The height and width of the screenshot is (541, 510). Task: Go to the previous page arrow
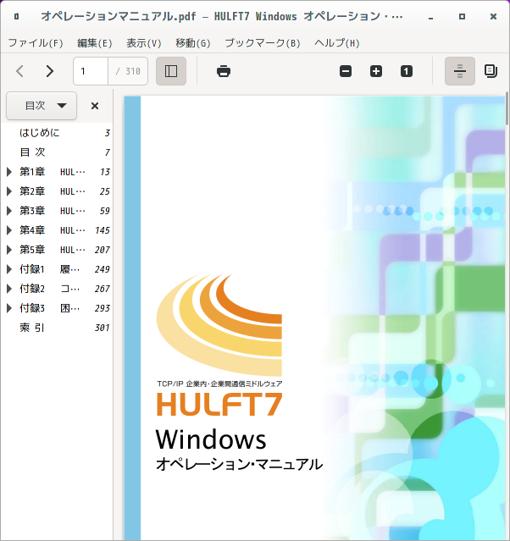click(20, 71)
